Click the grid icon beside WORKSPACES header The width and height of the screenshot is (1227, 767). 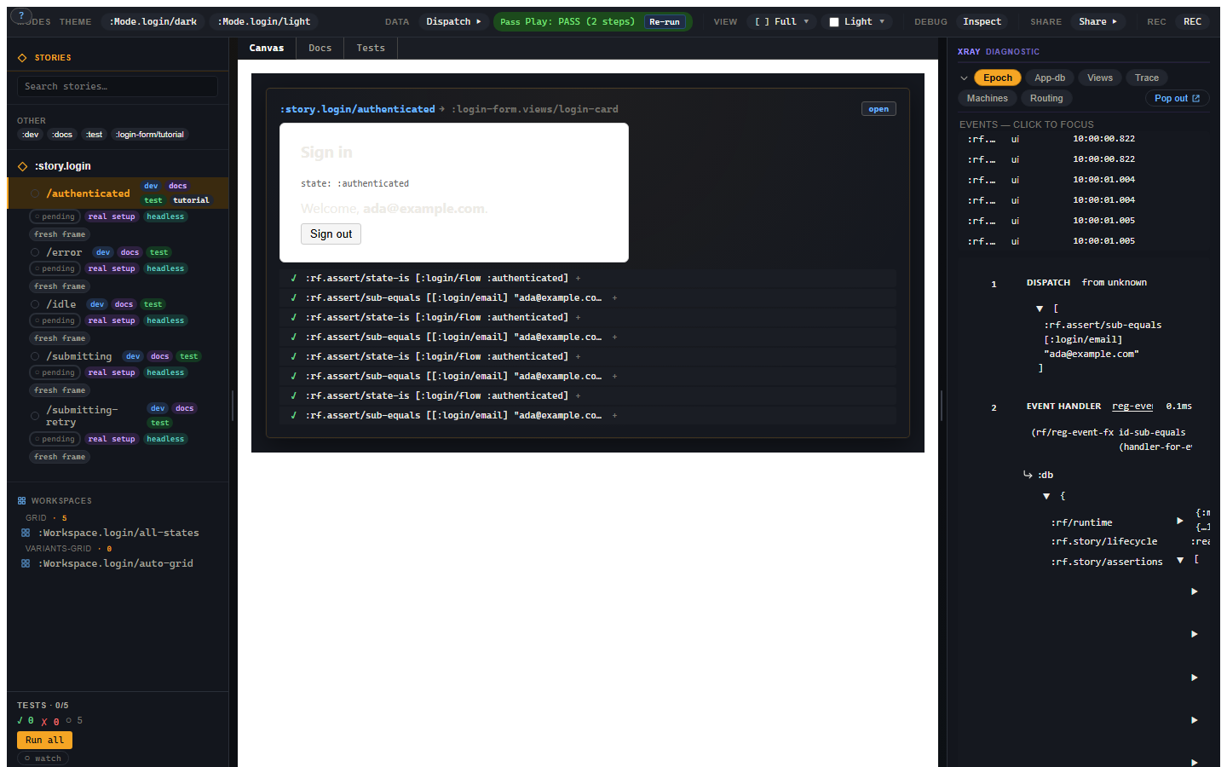click(x=21, y=501)
